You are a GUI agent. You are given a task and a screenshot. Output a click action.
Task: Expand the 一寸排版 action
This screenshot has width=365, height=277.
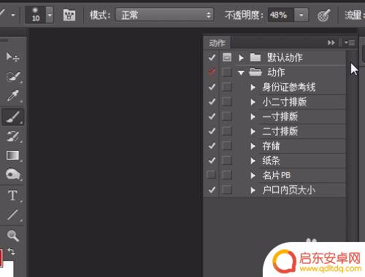(x=253, y=117)
